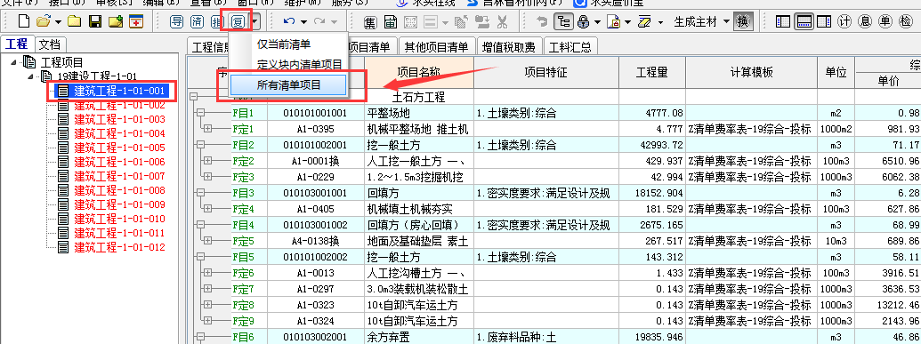Toggle the right panel layout button

click(x=823, y=22)
